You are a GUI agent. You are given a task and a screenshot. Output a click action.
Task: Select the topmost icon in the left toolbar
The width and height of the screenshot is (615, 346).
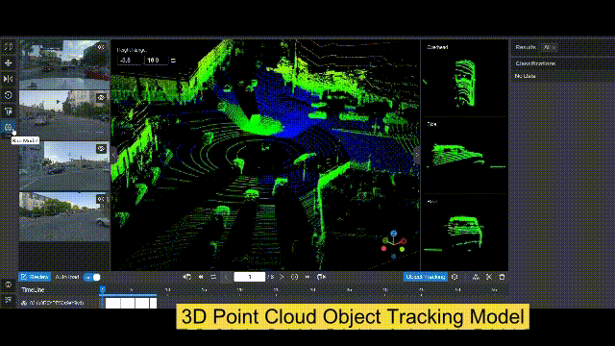pos(9,47)
